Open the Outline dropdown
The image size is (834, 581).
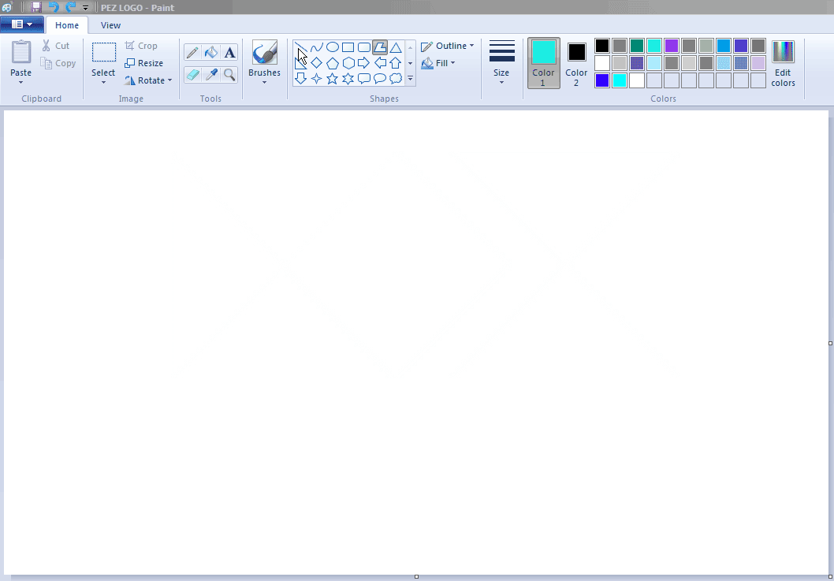(448, 46)
